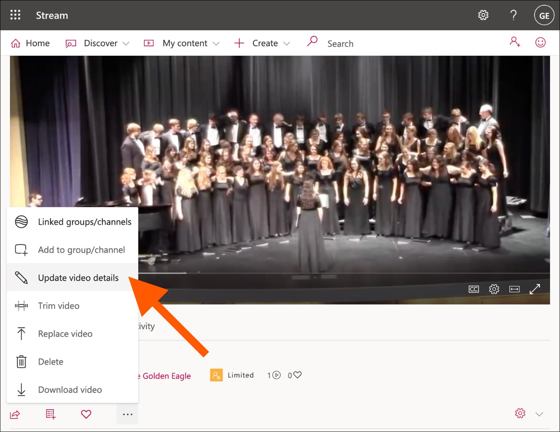The image size is (560, 432).
Task: Click the help question mark icon
Action: 513,15
